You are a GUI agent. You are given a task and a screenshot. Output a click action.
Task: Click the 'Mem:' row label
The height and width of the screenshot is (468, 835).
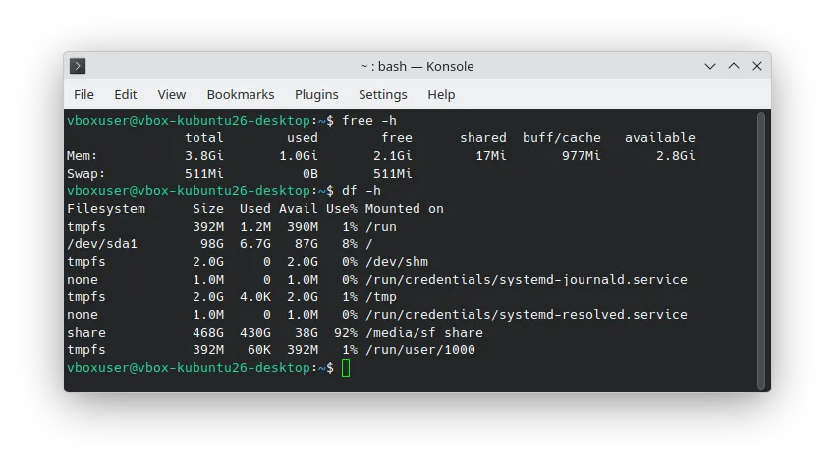click(x=82, y=156)
